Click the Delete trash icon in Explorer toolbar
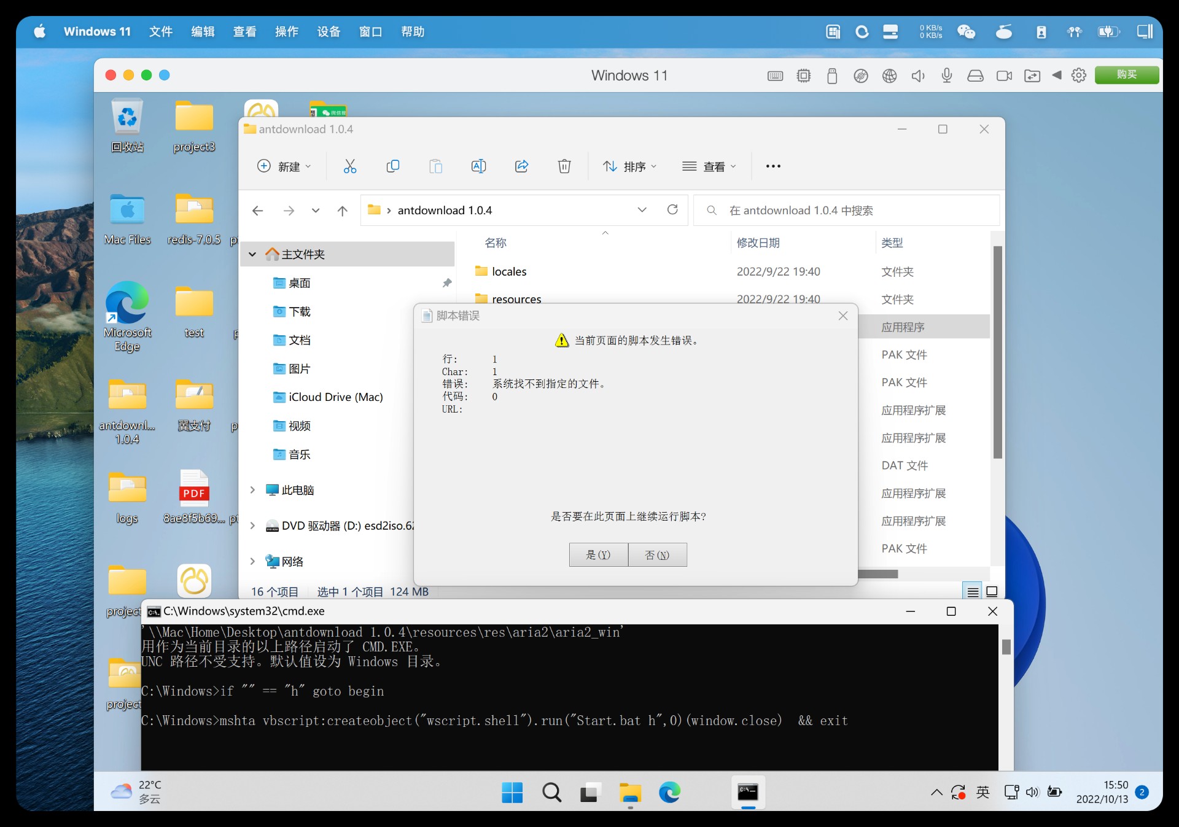1179x827 pixels. (564, 166)
